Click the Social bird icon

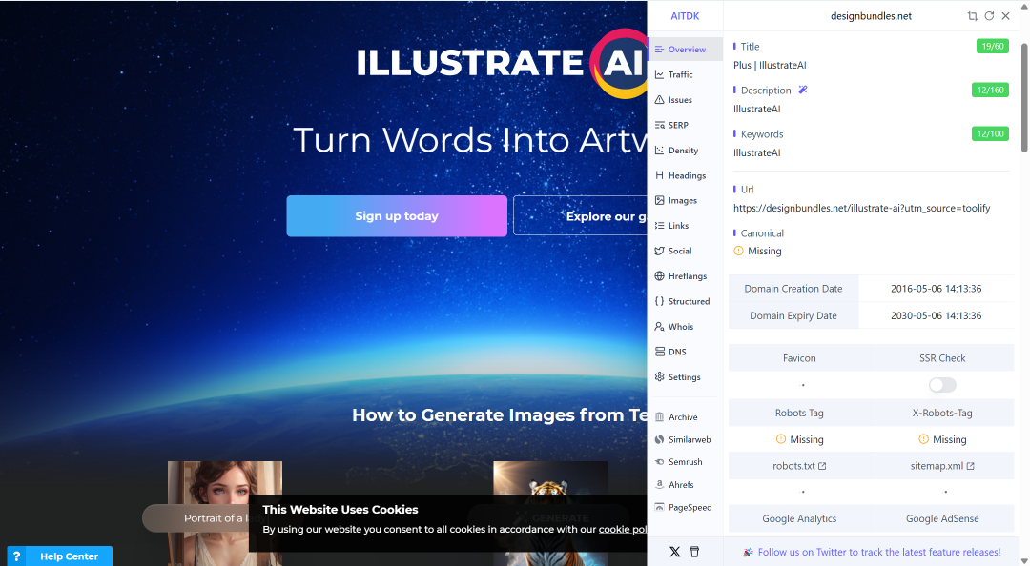660,251
